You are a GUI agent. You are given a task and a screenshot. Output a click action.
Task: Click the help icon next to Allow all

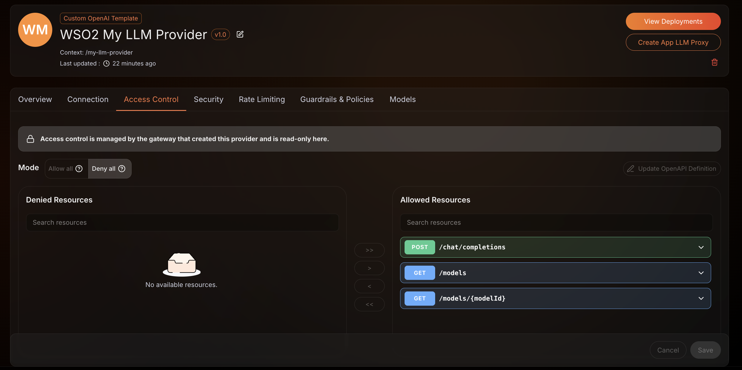tap(79, 169)
